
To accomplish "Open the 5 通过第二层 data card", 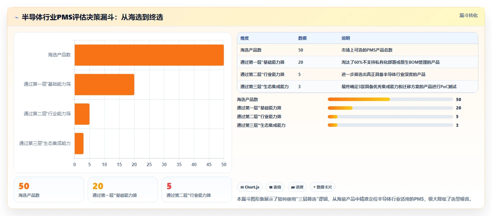I will 197,190.
